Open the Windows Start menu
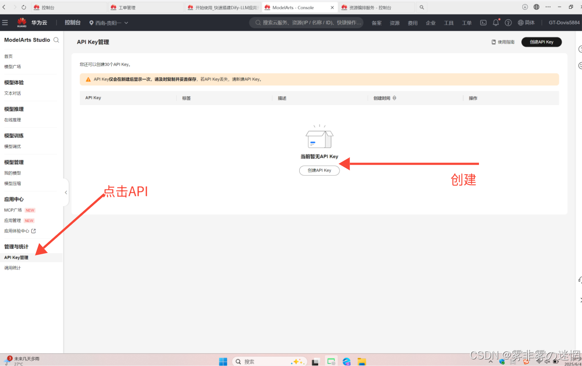The image size is (582, 366). pyautogui.click(x=223, y=361)
